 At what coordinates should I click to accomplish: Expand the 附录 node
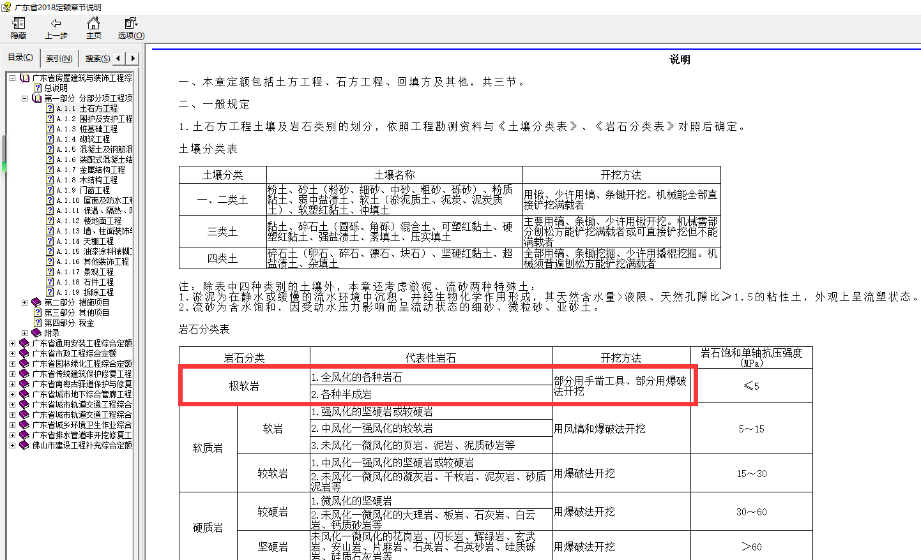click(24, 333)
